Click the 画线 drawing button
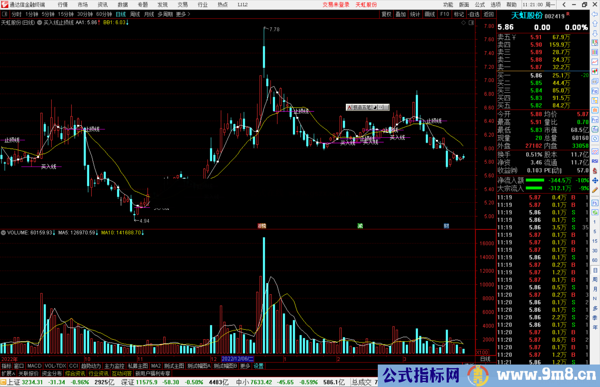Image resolution: width=600 pixels, height=387 pixels. click(429, 14)
